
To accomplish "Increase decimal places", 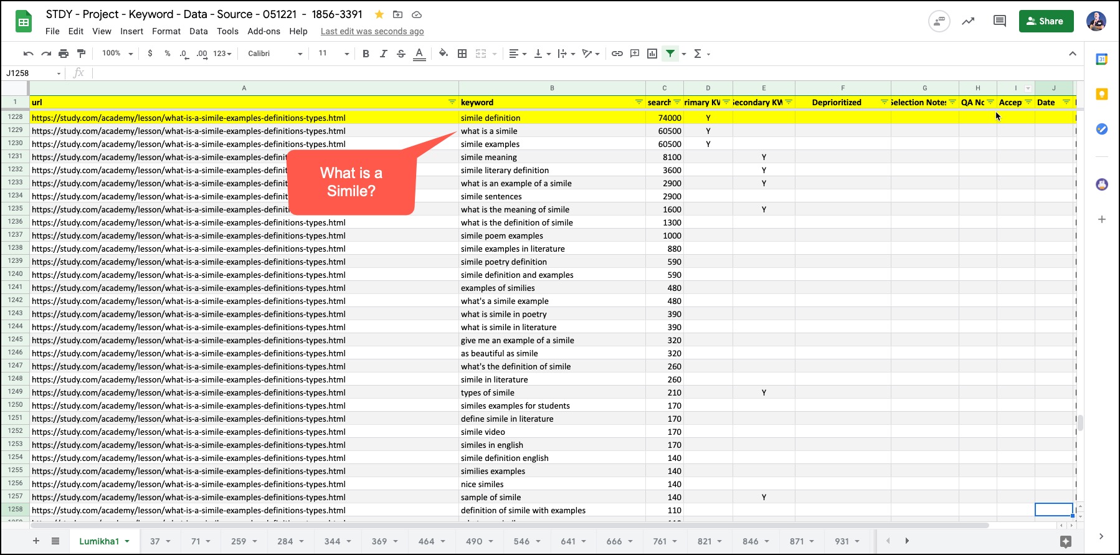I will [202, 54].
